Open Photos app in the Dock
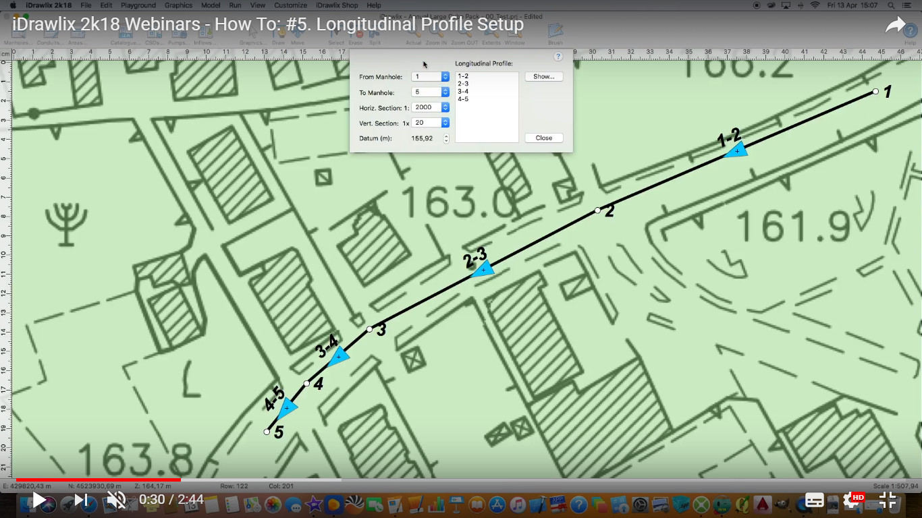922x518 pixels. coord(273,504)
